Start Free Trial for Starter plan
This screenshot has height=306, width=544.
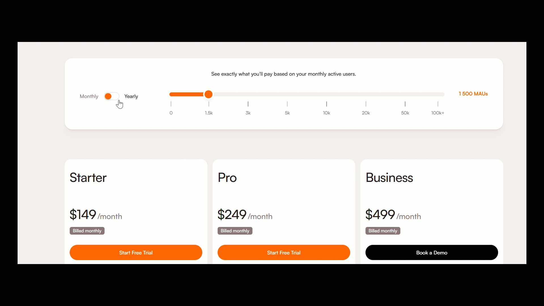pos(136,252)
